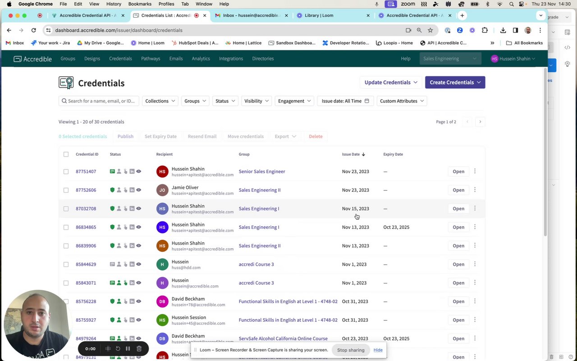Open the Hussein Shahin account menu

coord(513,59)
